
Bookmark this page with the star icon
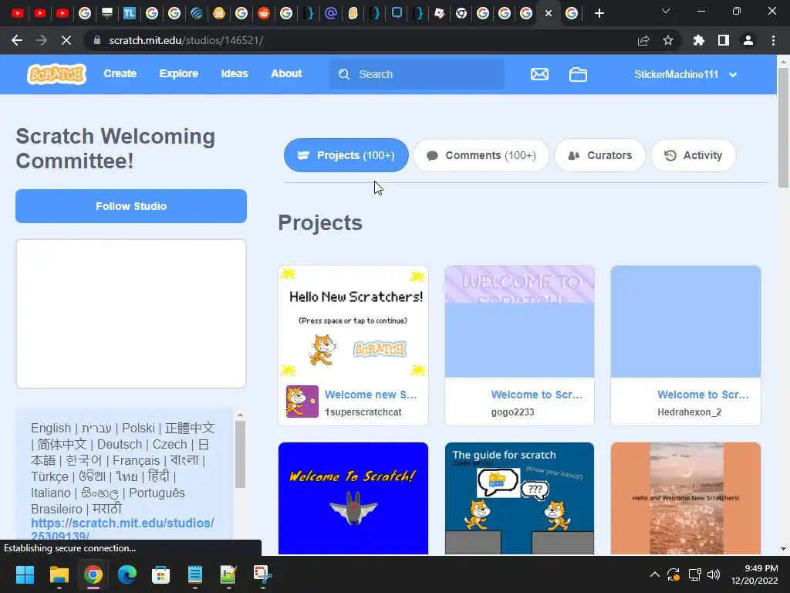(x=668, y=40)
